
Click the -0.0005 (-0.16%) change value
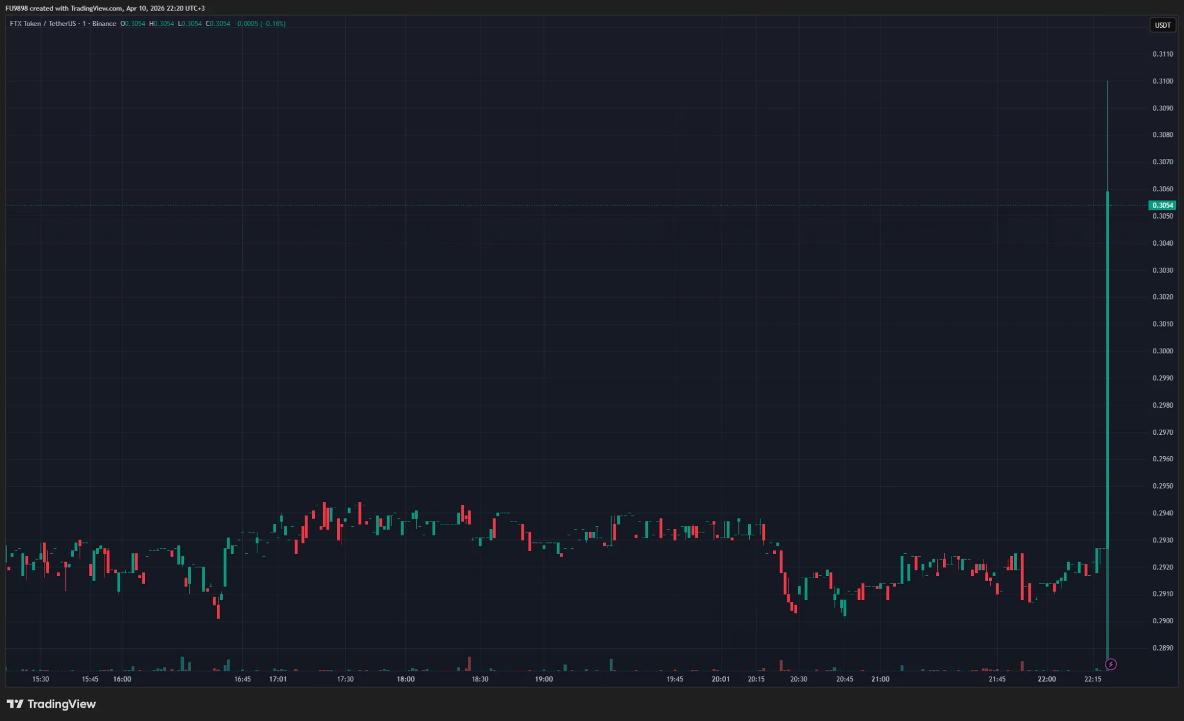(x=260, y=24)
